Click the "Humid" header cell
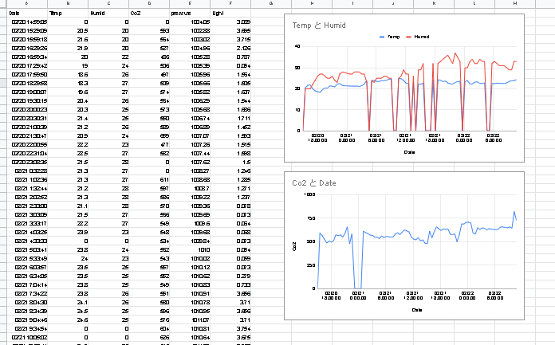 click(97, 14)
